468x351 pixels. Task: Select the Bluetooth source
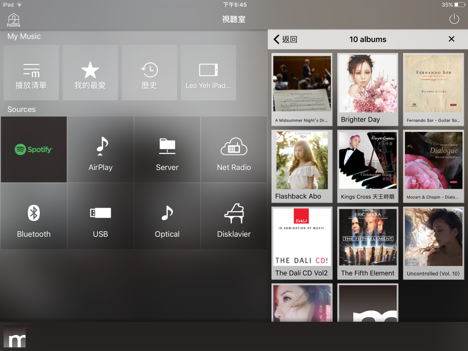(x=34, y=216)
